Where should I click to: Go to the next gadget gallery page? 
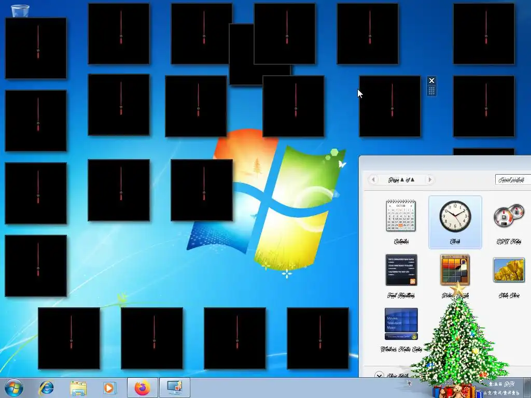click(x=430, y=180)
